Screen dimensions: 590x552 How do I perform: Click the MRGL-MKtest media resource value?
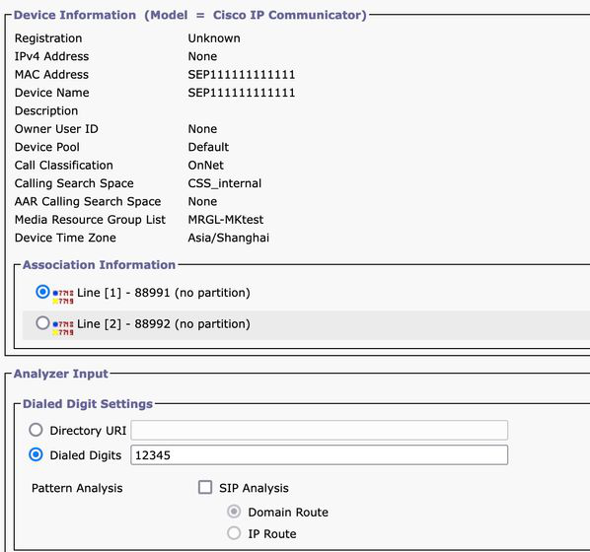point(226,220)
